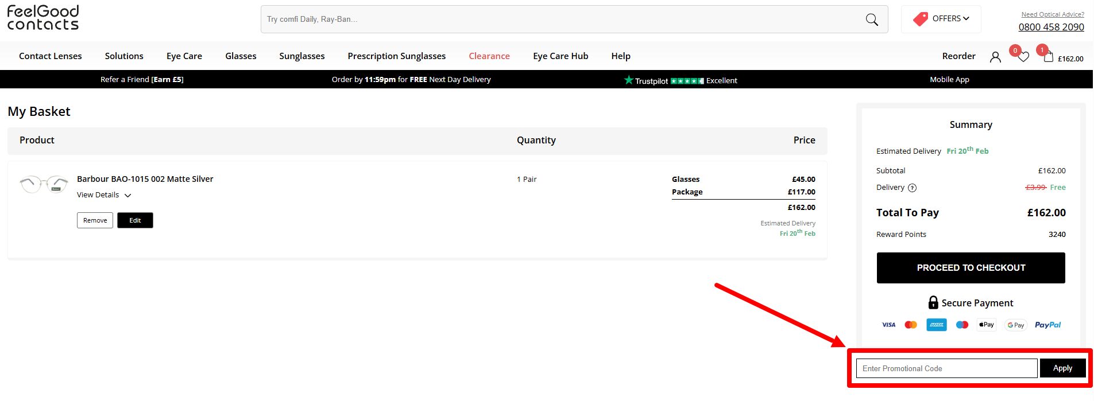
Task: Click the shopping basket icon
Action: (1049, 57)
